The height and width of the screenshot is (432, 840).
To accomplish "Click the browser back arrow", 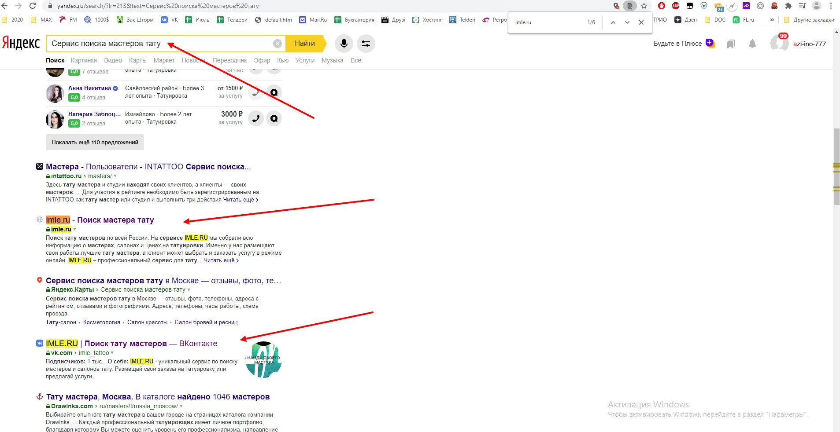I will tap(5, 6).
